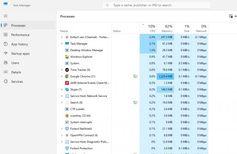Open the Startup apps page
Viewport: 237px width, 154px height.
pyautogui.click(x=20, y=54)
